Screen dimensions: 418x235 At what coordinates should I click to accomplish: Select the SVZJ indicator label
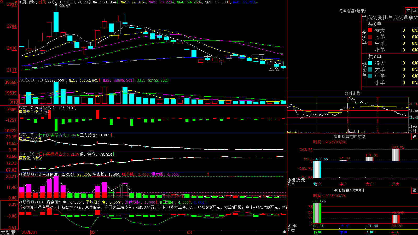pos(23,108)
